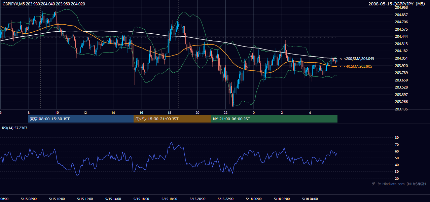430x202 pixels.
Task: Click price axis value 204.706
Action: tap(401, 22)
